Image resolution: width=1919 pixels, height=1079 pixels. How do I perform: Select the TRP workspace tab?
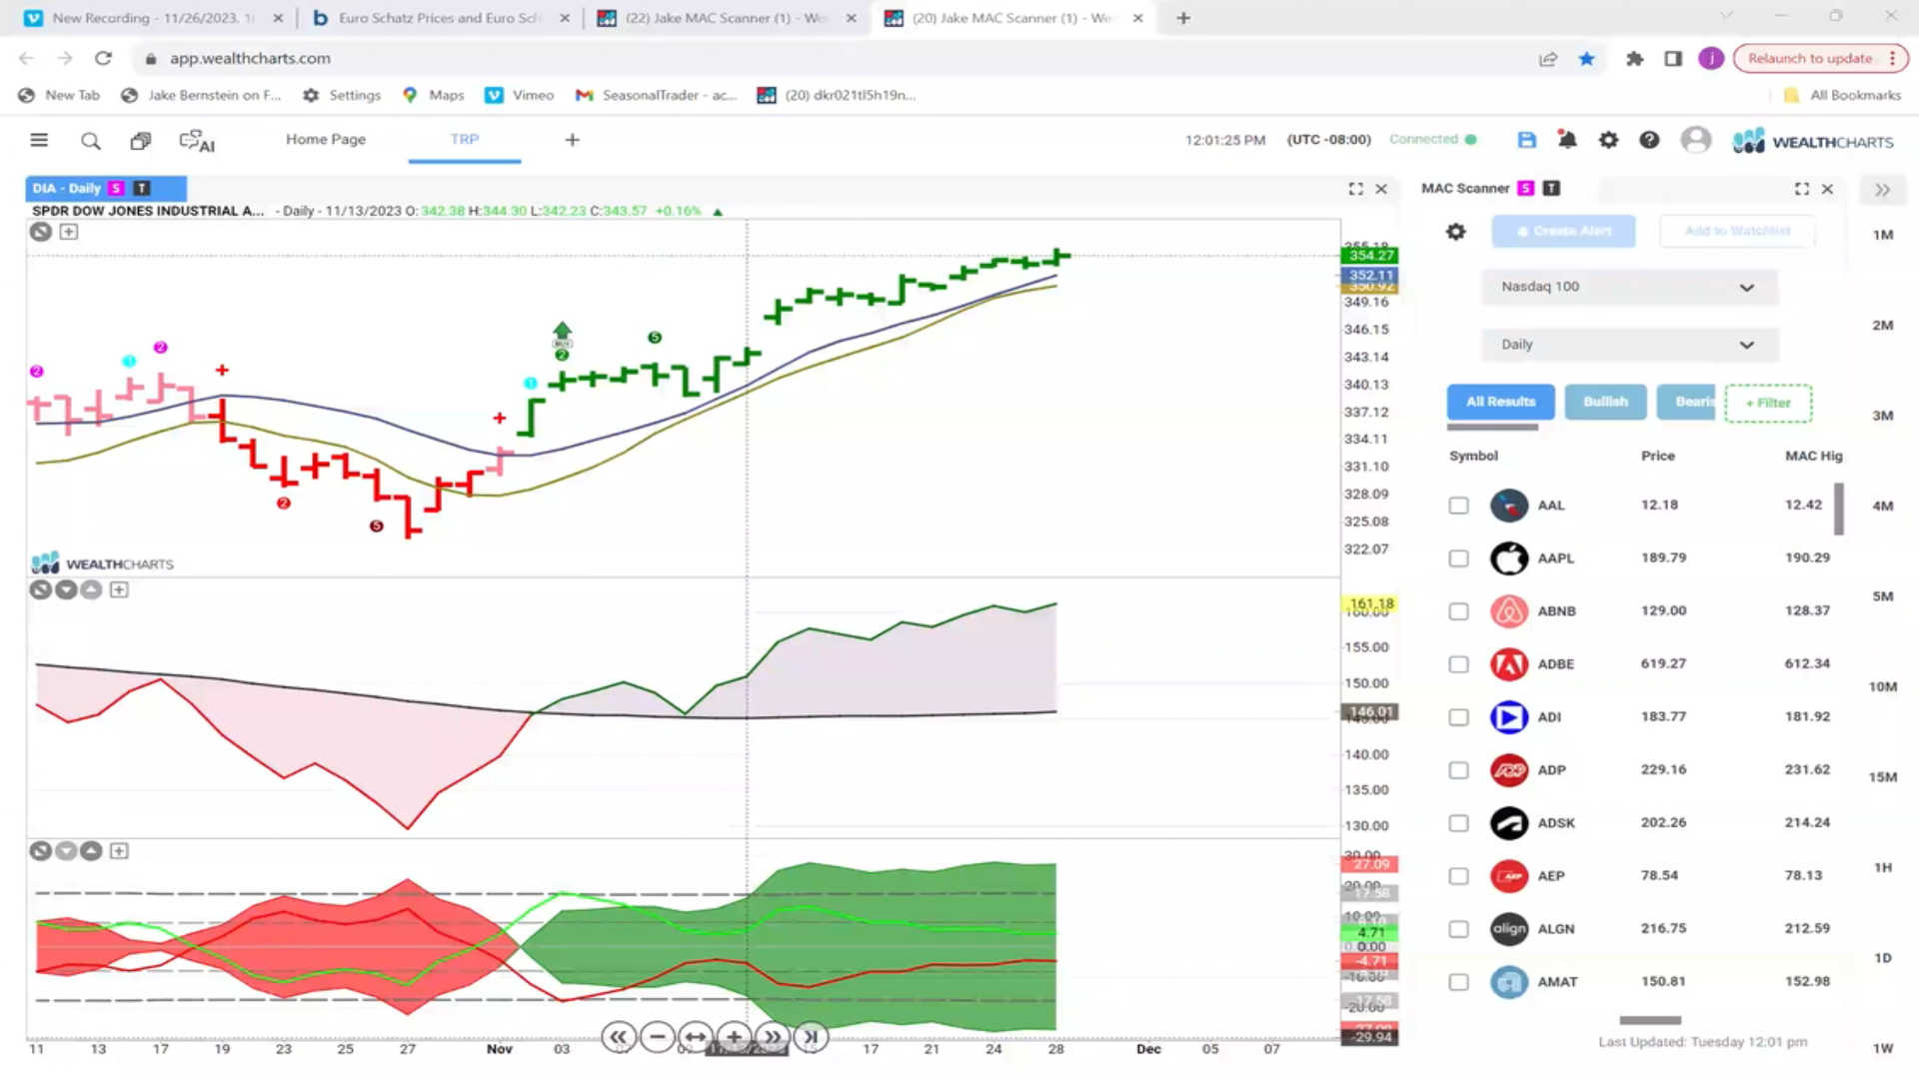click(465, 139)
